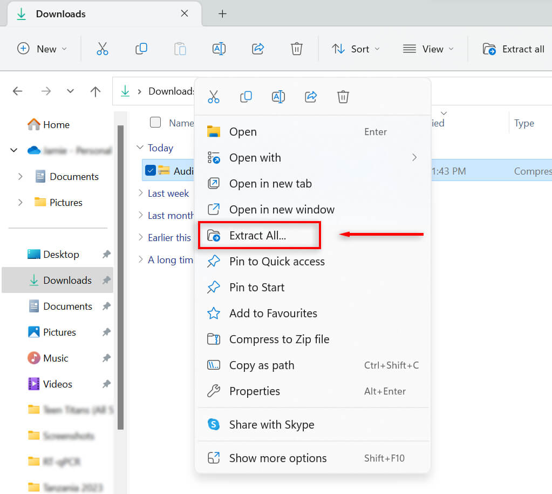Click the Delete trash icon in the top toolbar
The image size is (552, 494).
pos(296,49)
